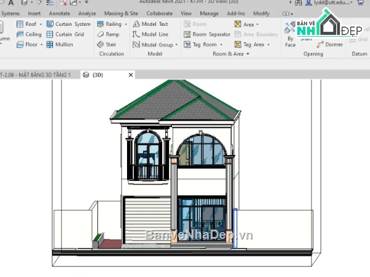This screenshot has height=277, width=370.
Task: Select the Roof tool icon
Action: [20, 24]
